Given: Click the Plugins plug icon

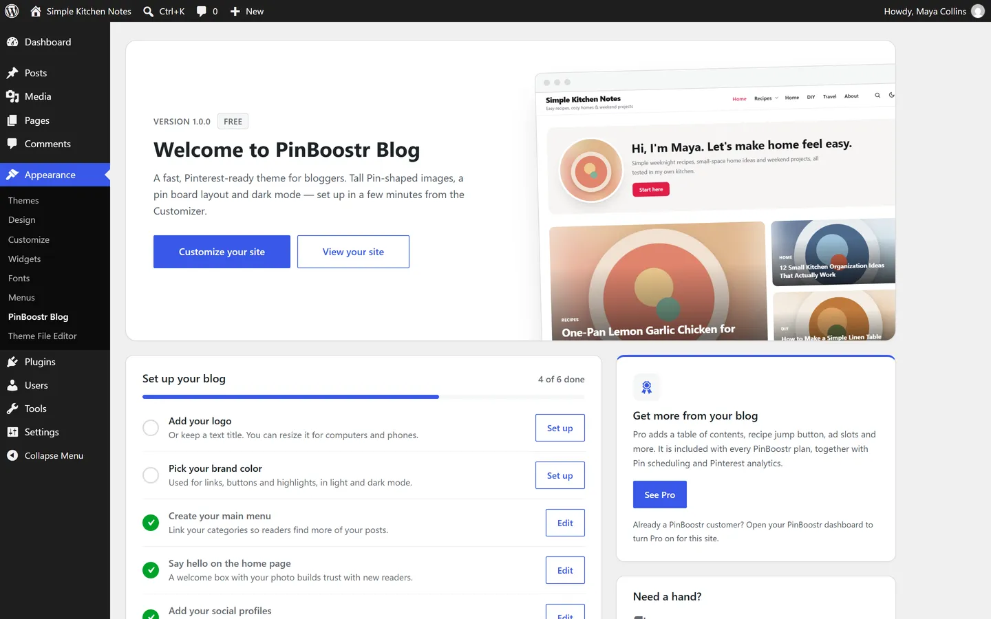Looking at the screenshot, I should (x=12, y=362).
